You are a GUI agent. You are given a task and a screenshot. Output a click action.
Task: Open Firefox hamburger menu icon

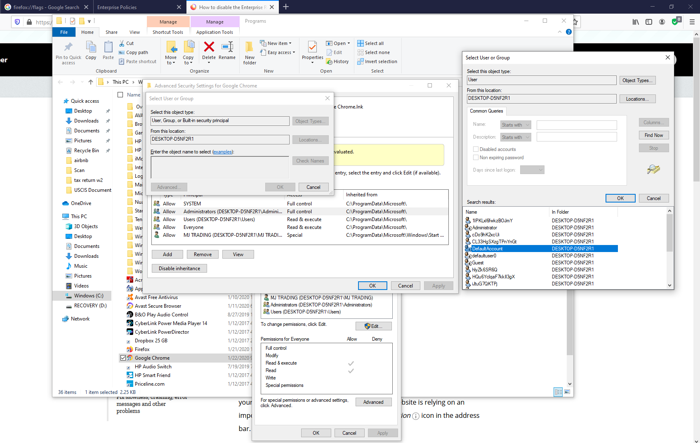coord(692,22)
